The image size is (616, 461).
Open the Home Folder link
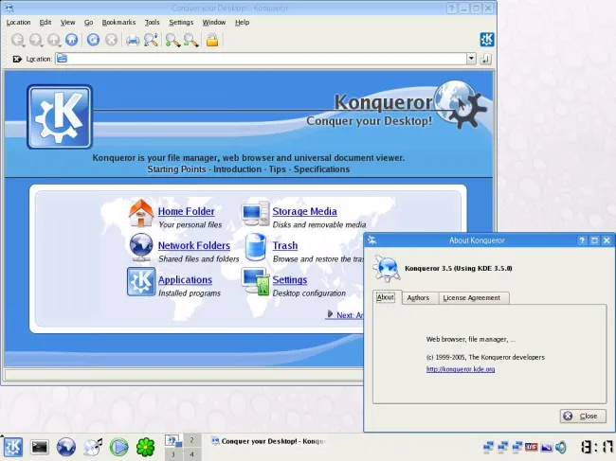[x=186, y=211]
